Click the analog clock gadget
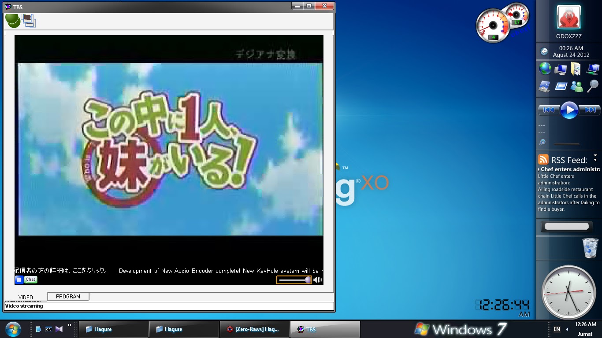The height and width of the screenshot is (338, 602). tap(569, 293)
